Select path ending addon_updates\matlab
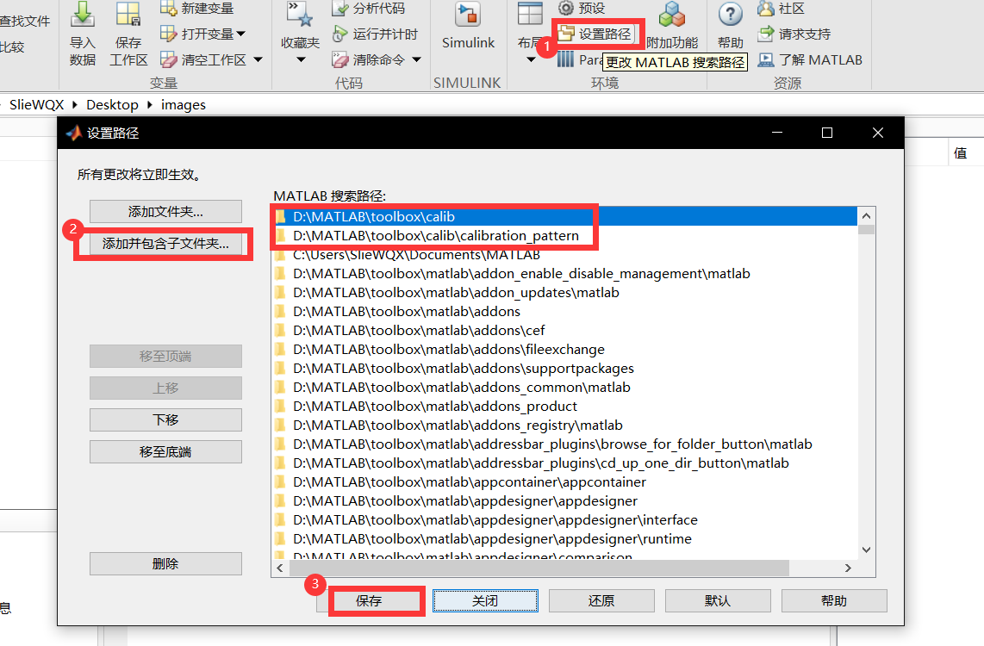 pos(564,292)
